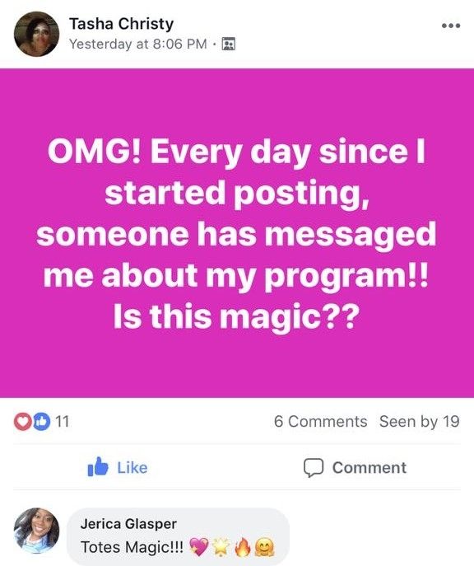Click the heart reaction icon

pyautogui.click(x=23, y=421)
